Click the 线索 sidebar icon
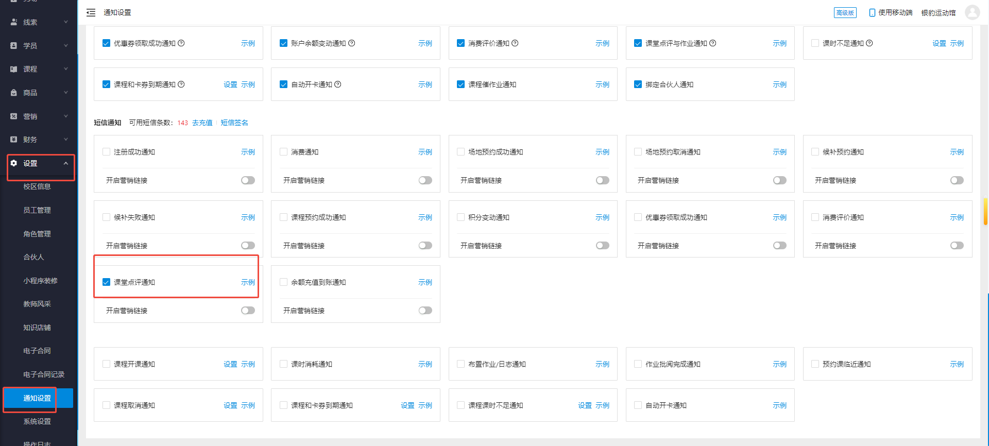Image resolution: width=989 pixels, height=446 pixels. tap(14, 22)
